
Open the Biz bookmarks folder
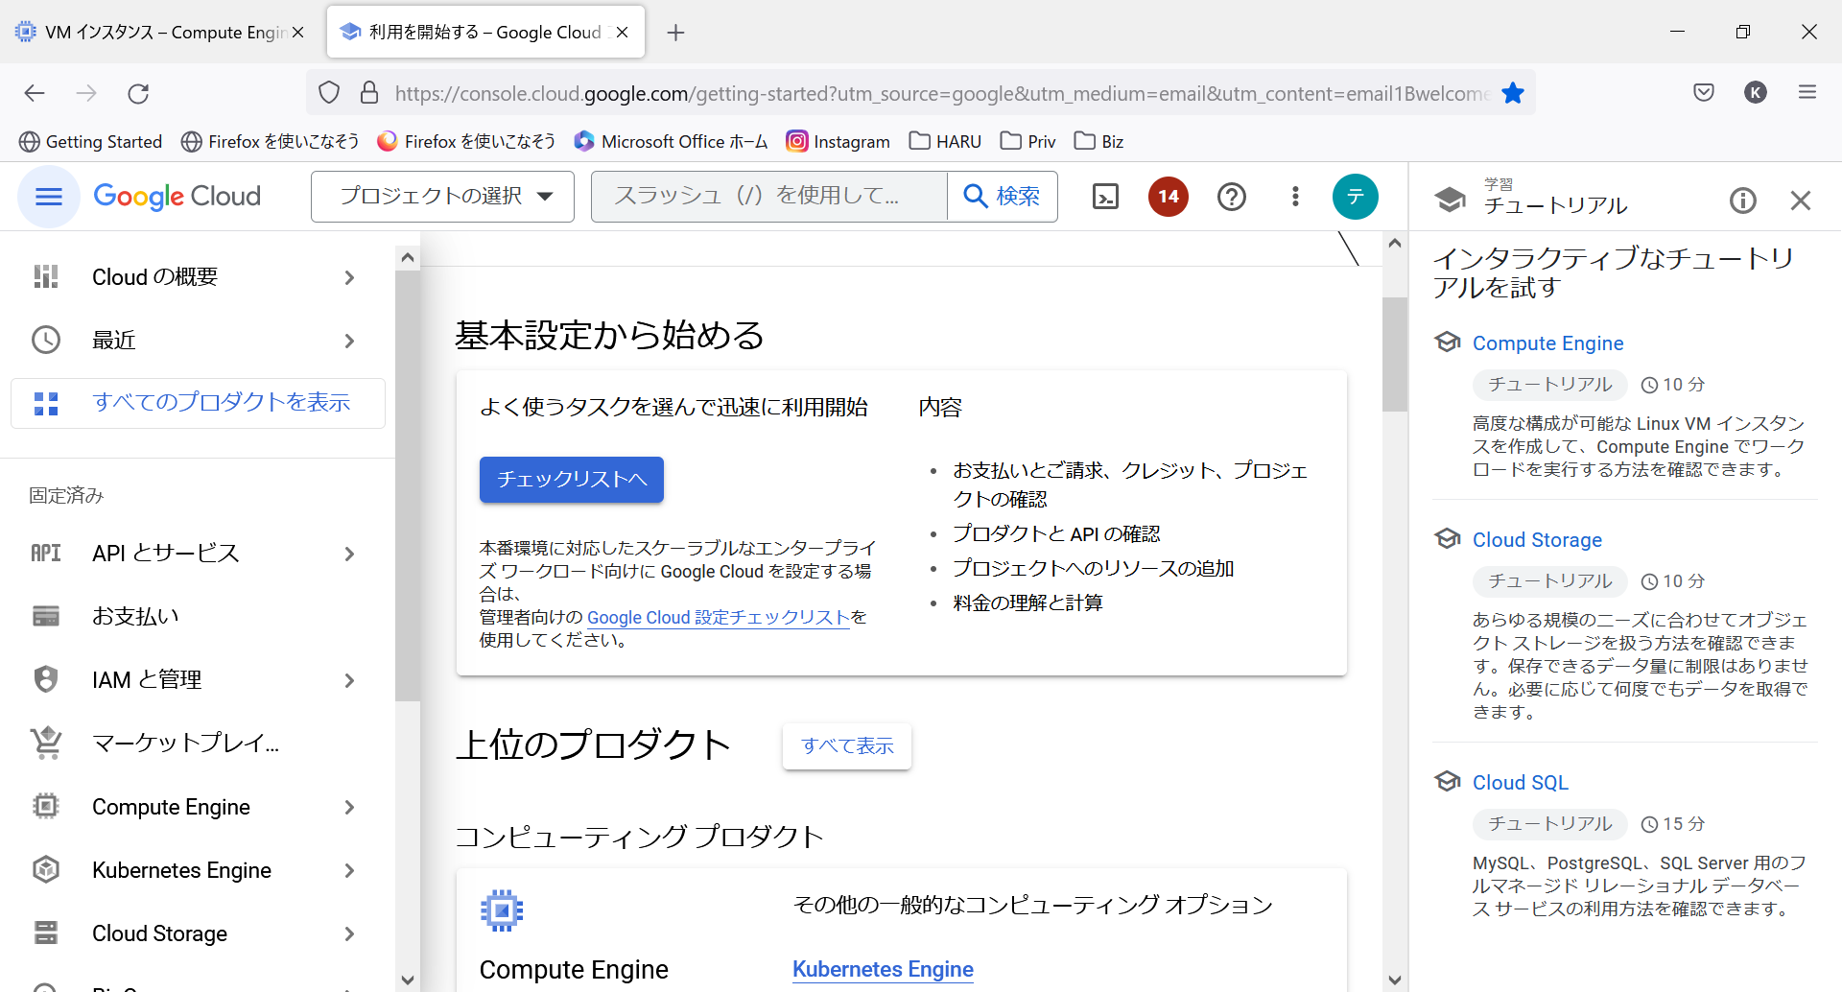coord(1099,141)
